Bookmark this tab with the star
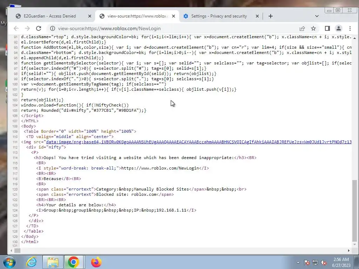The height and width of the screenshot is (269, 359). 313,28
